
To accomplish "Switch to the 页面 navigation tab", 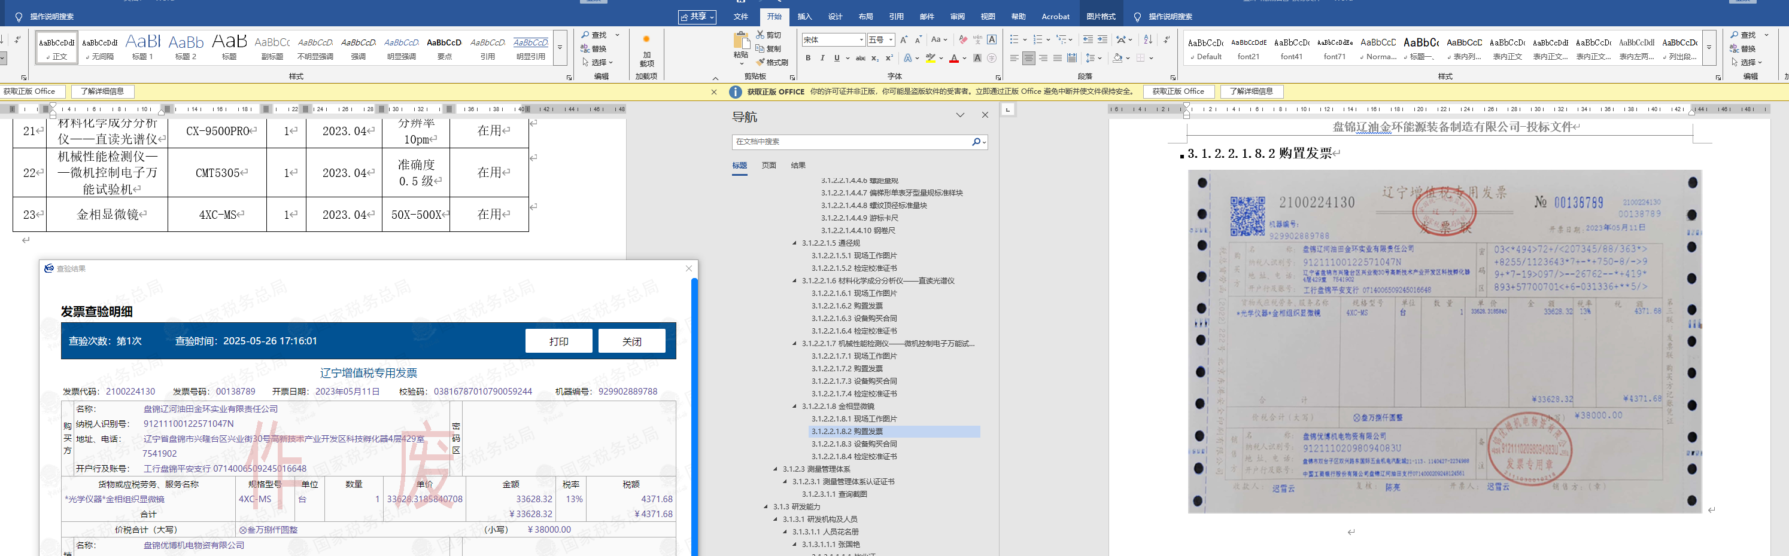I will click(769, 165).
